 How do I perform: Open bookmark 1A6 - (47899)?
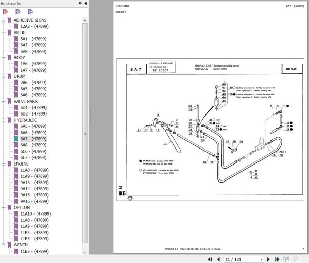[x=33, y=64]
